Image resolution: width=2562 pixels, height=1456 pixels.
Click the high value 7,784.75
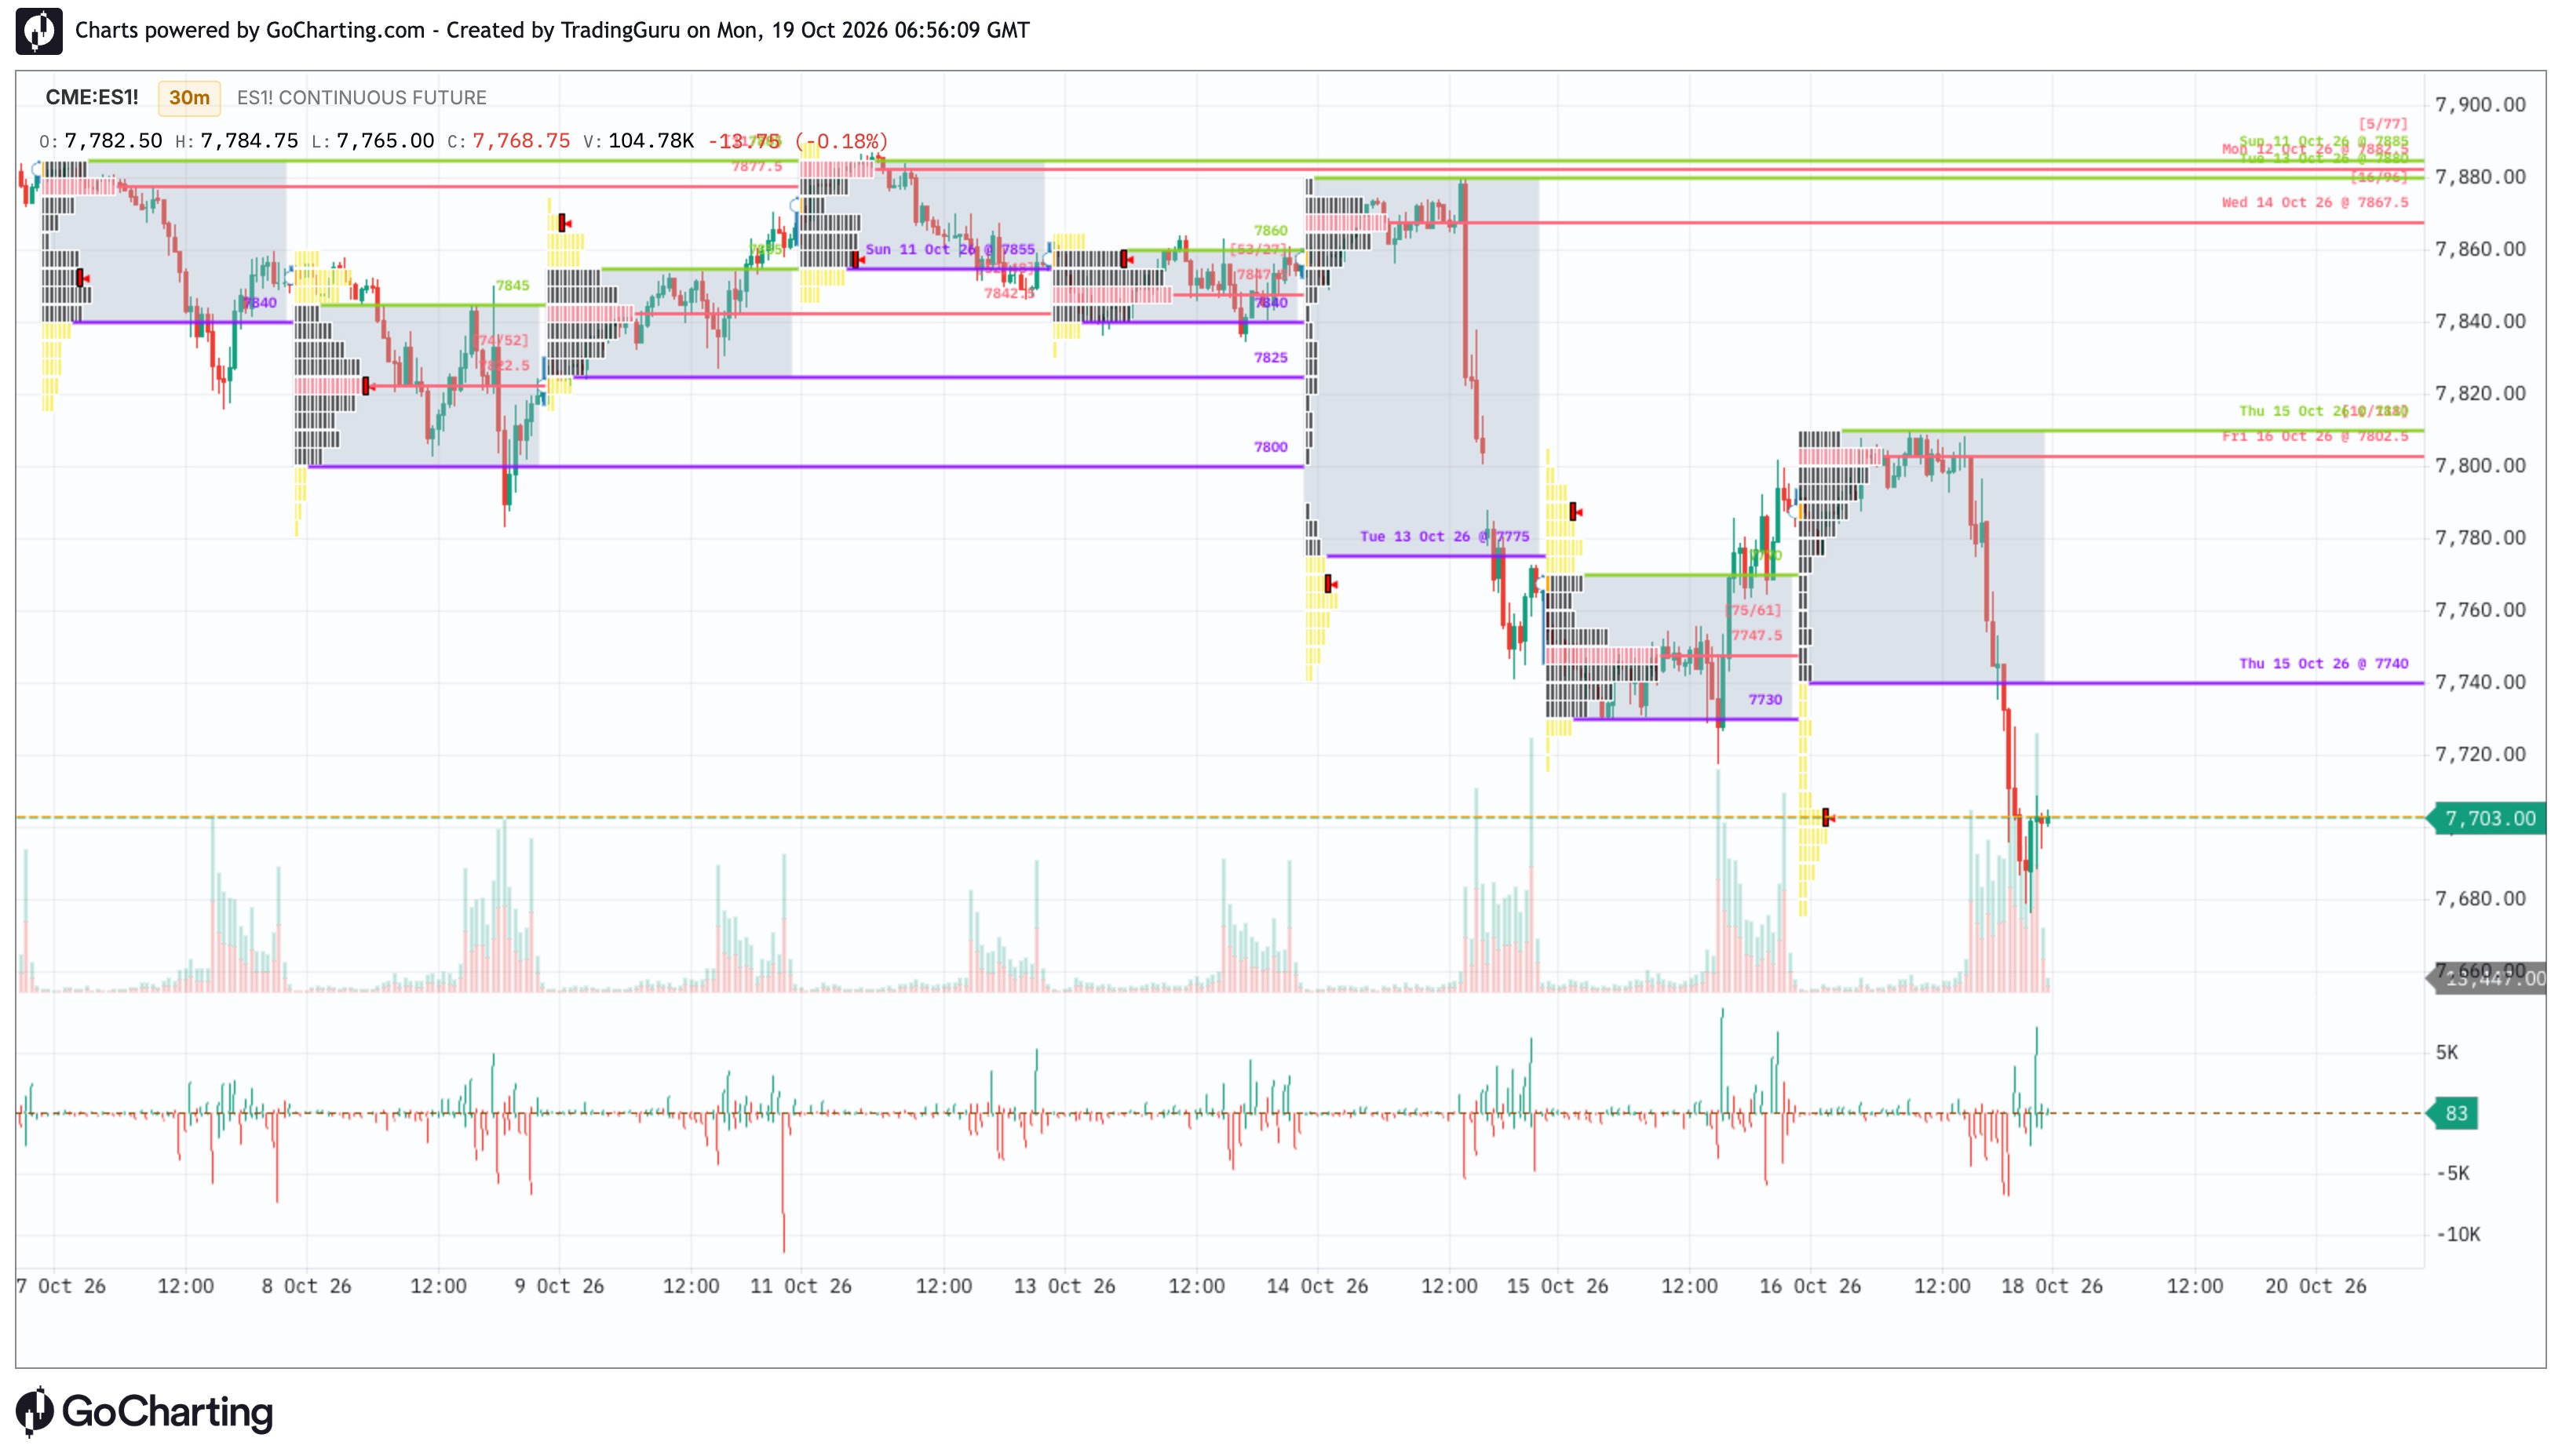tap(249, 141)
